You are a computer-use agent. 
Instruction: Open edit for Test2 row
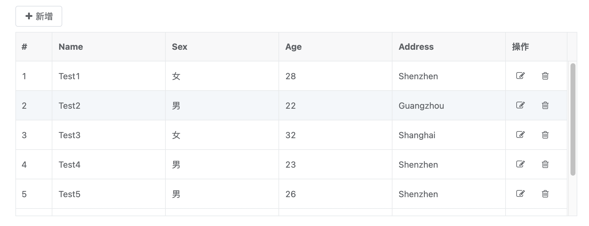(520, 105)
